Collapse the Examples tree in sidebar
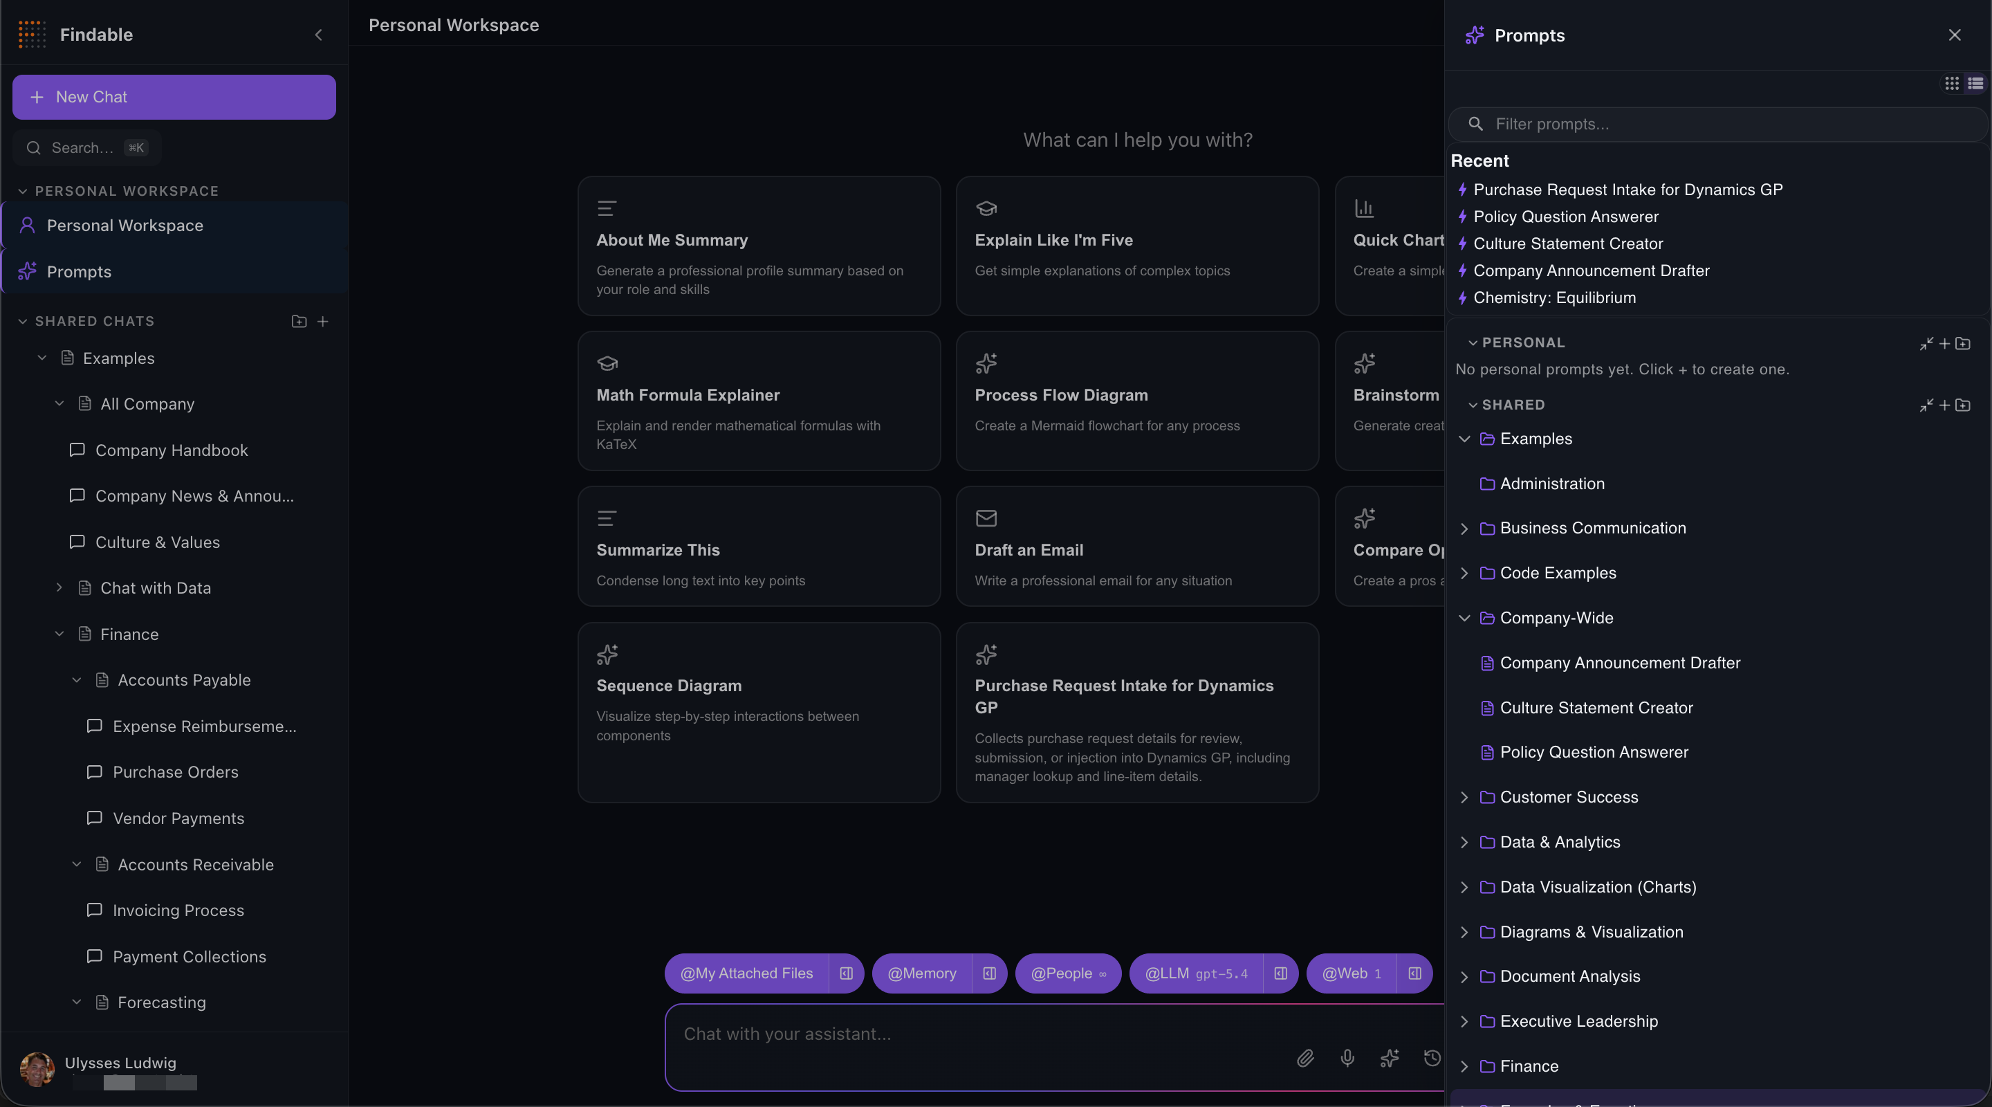Image resolution: width=1992 pixels, height=1107 pixels. point(42,358)
